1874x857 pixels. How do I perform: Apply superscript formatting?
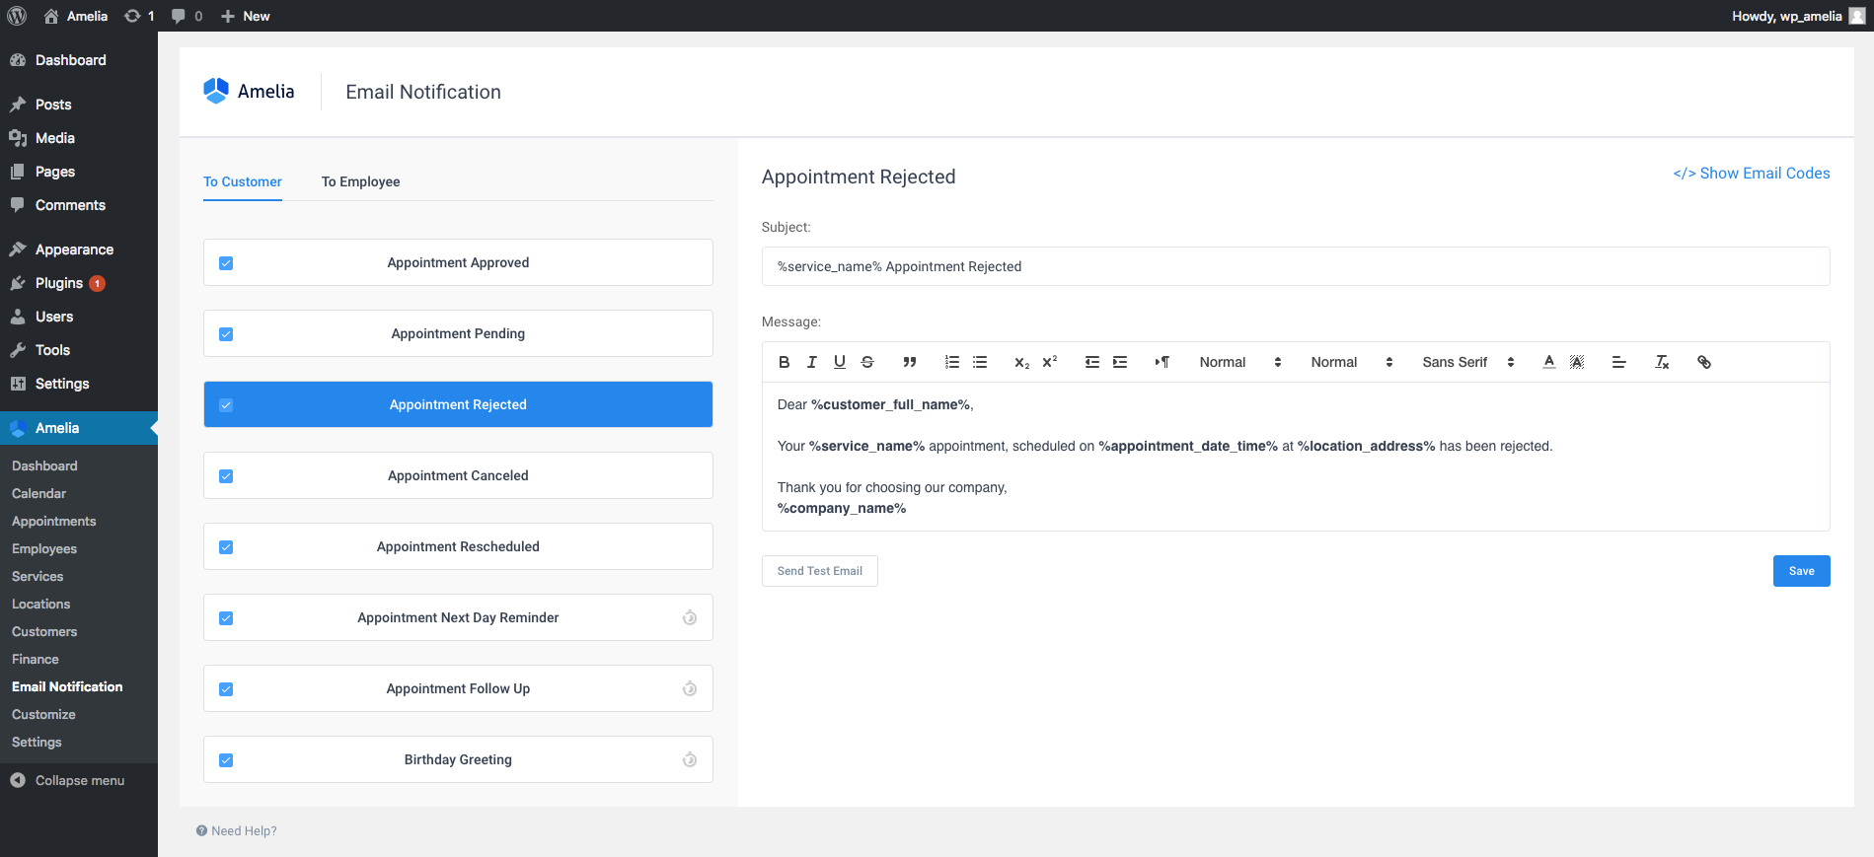pos(1050,362)
